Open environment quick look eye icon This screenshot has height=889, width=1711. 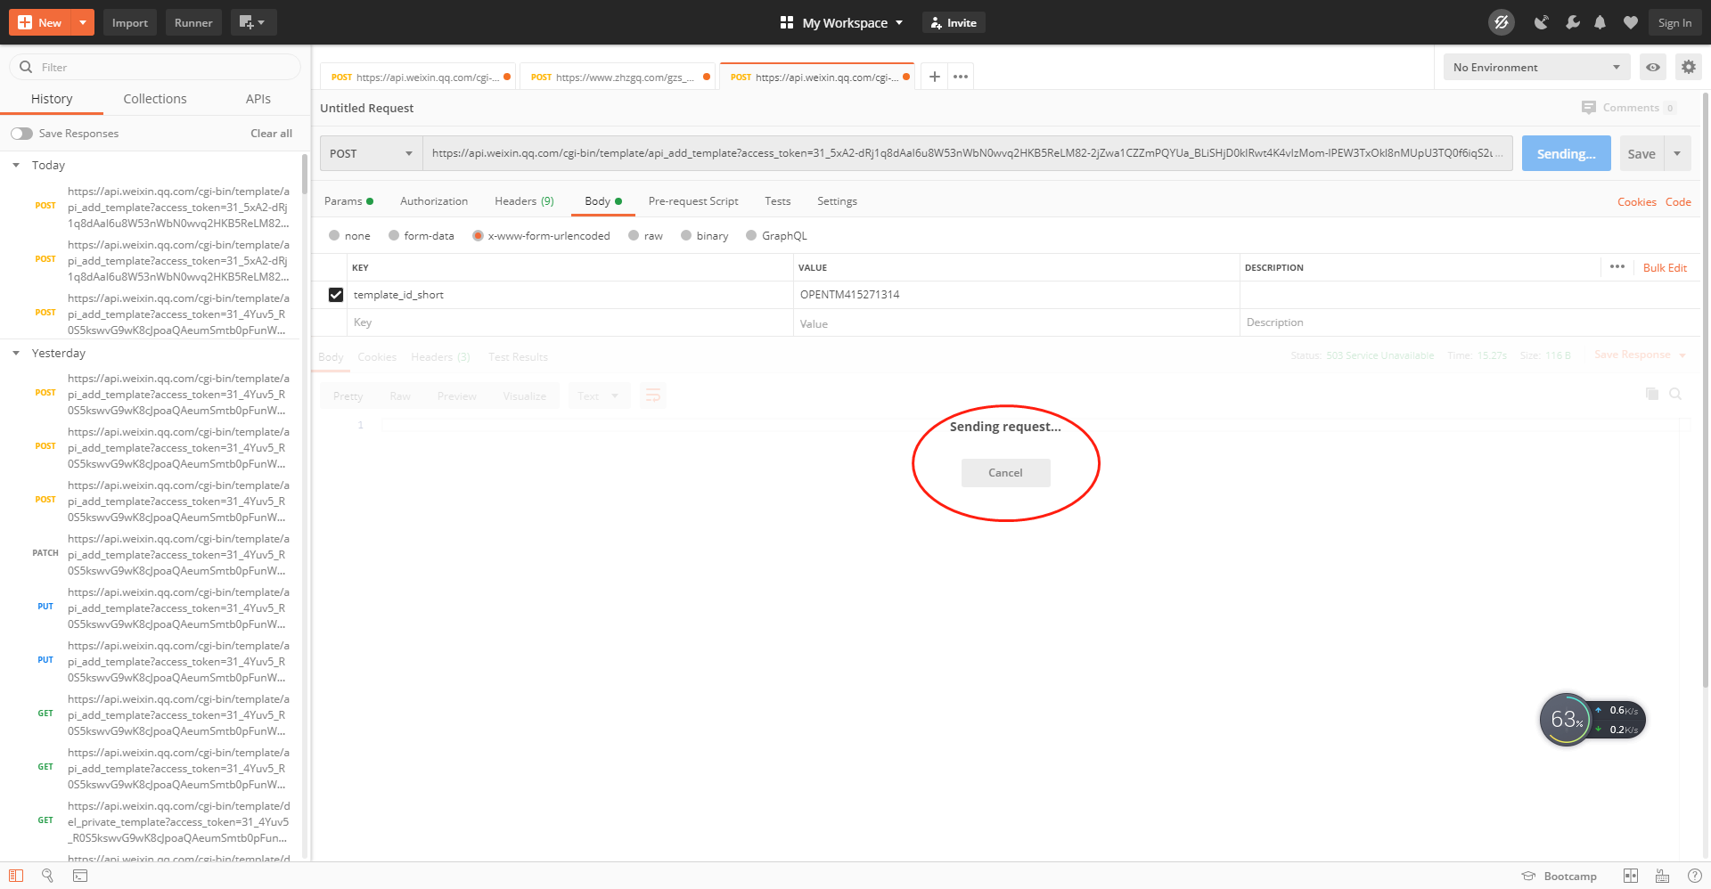1653,67
